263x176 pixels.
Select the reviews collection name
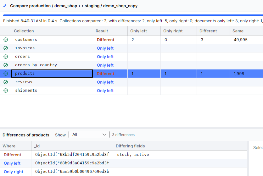24,82
